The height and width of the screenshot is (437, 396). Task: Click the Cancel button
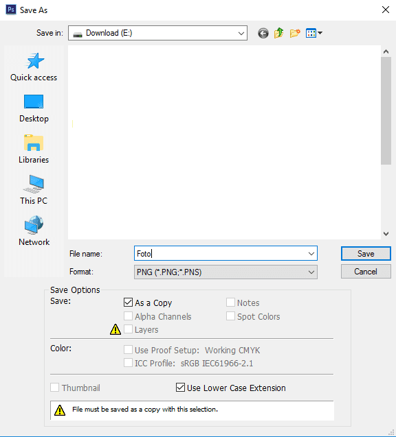point(366,272)
